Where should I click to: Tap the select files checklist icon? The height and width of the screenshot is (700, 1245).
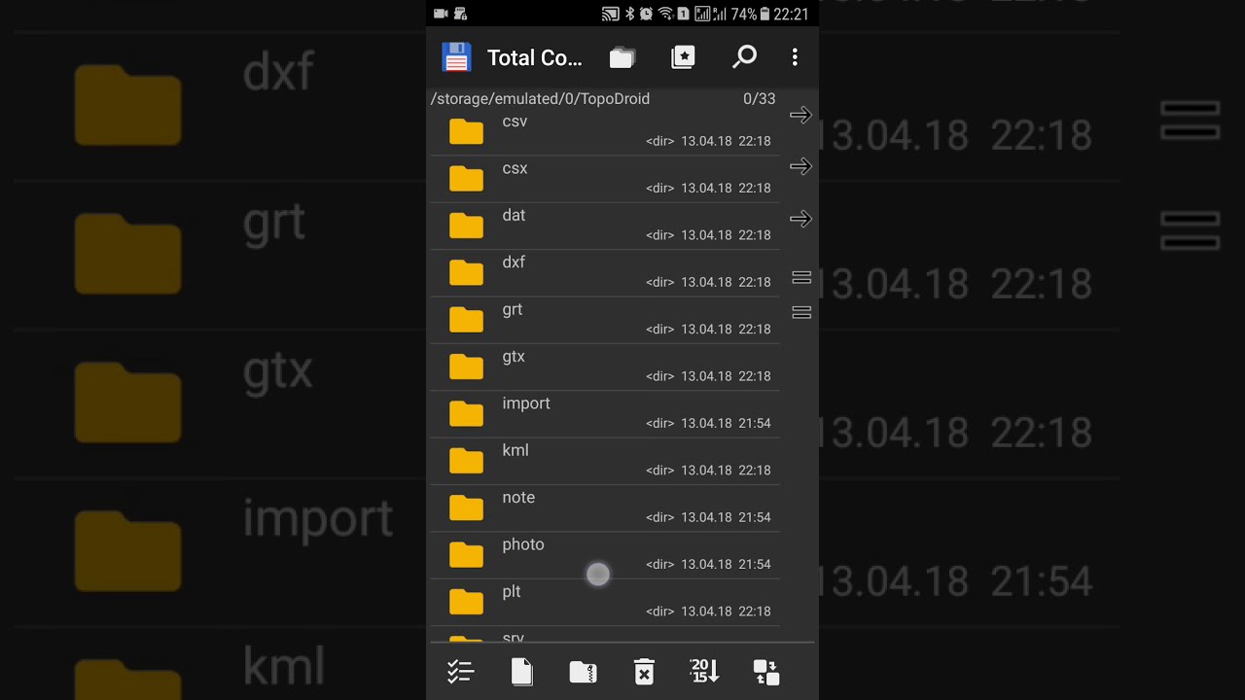point(460,671)
